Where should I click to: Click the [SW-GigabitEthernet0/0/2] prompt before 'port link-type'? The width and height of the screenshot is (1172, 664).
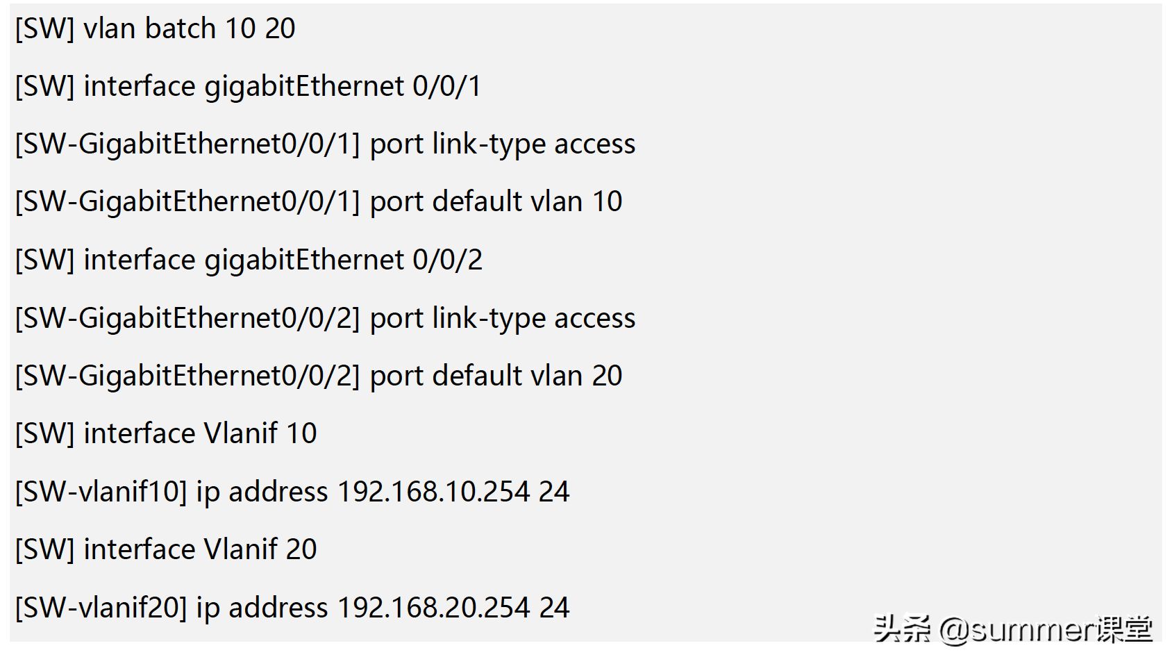187,318
